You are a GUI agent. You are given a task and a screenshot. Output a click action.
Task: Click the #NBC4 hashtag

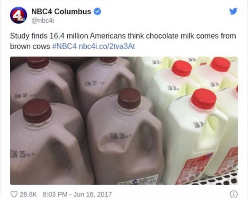tap(64, 47)
